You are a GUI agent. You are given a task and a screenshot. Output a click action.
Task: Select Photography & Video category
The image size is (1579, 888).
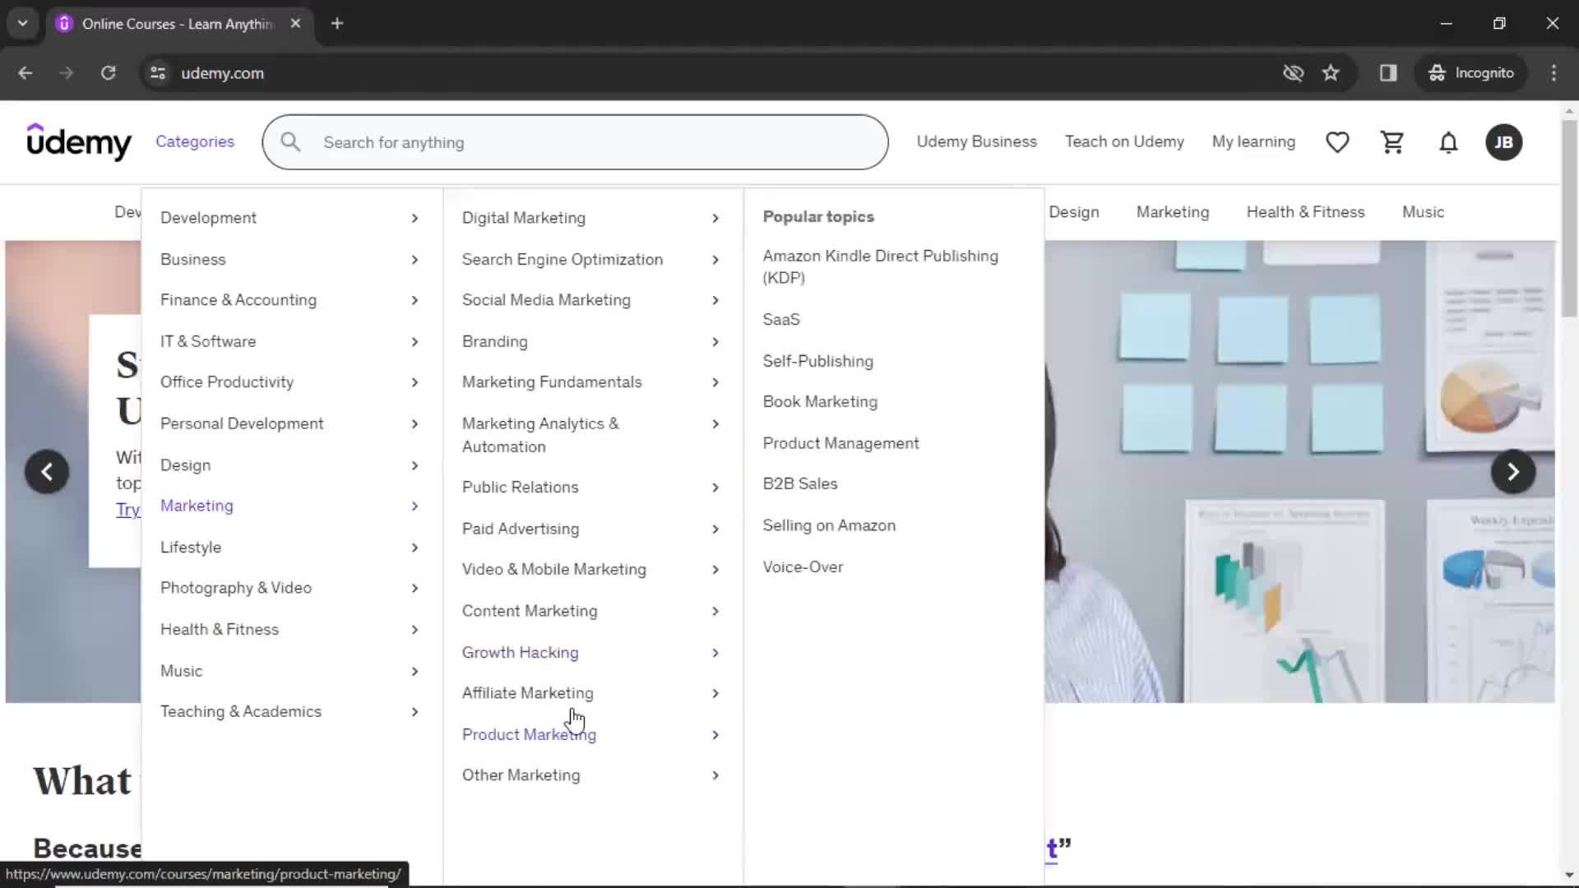(x=236, y=588)
